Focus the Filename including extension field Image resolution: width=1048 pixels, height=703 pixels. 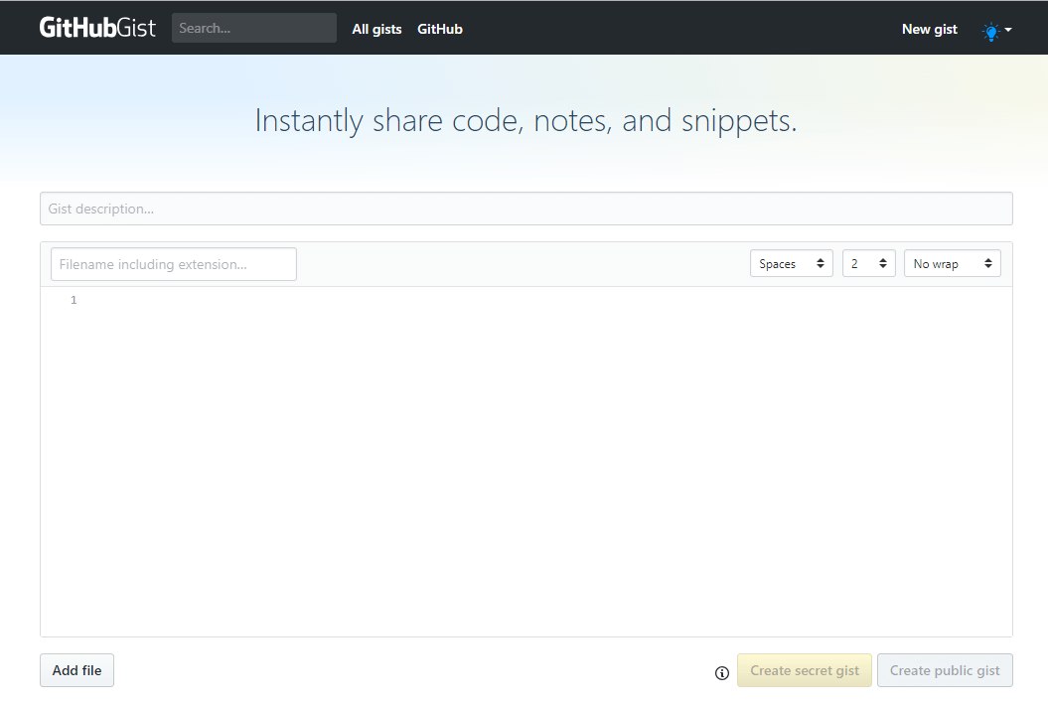174,264
